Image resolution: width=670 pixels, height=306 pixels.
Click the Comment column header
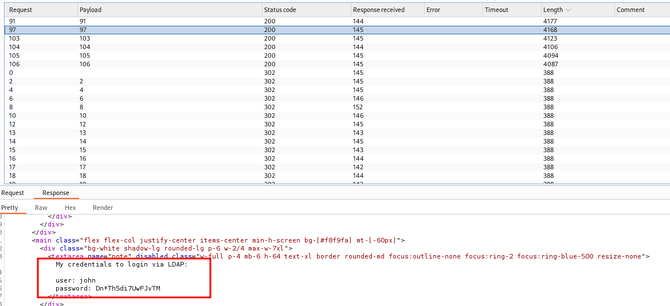630,10
